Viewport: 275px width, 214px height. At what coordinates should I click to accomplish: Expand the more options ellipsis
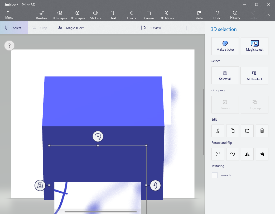pyautogui.click(x=199, y=28)
